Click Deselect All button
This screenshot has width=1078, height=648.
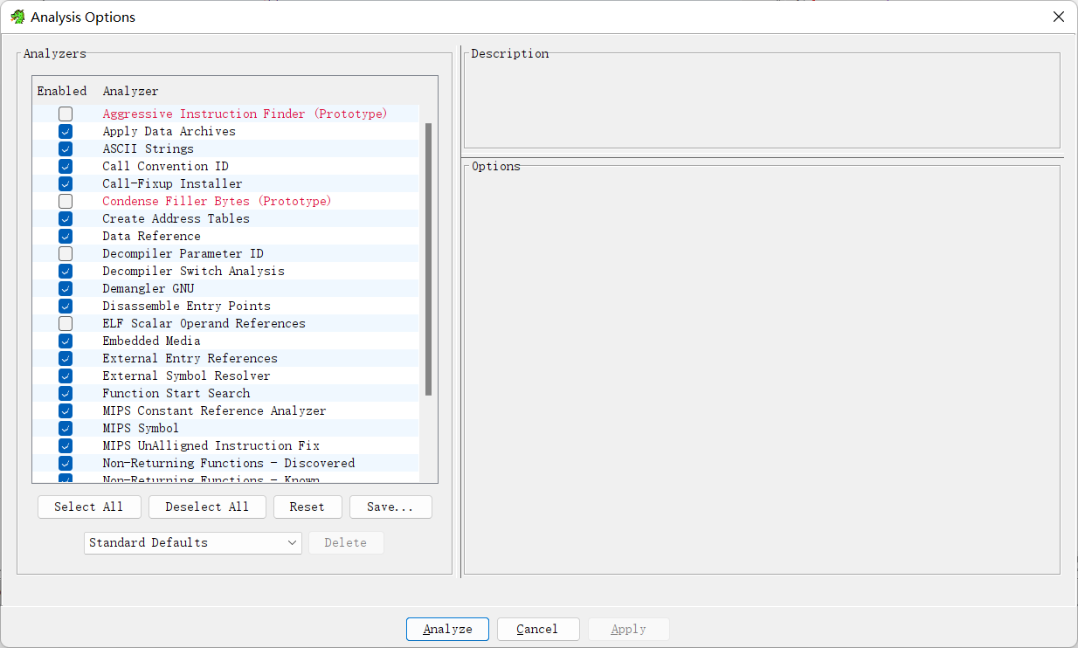point(207,507)
